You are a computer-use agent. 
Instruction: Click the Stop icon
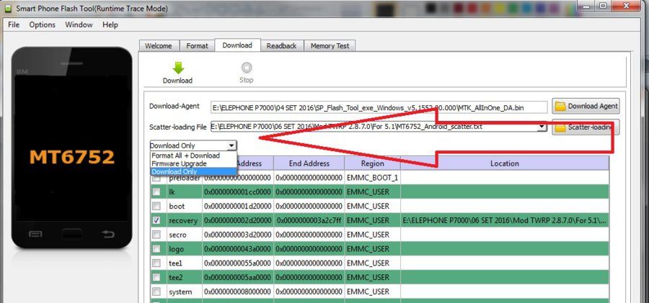(x=247, y=68)
